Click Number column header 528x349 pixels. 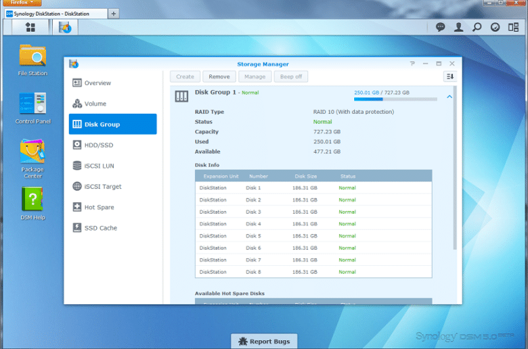coord(259,177)
